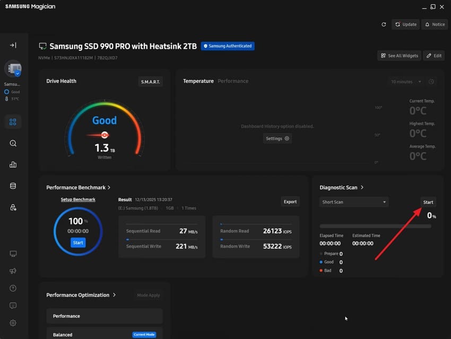Click the Random Read 26123 IOPS value
The image size is (451, 339).
(x=277, y=231)
